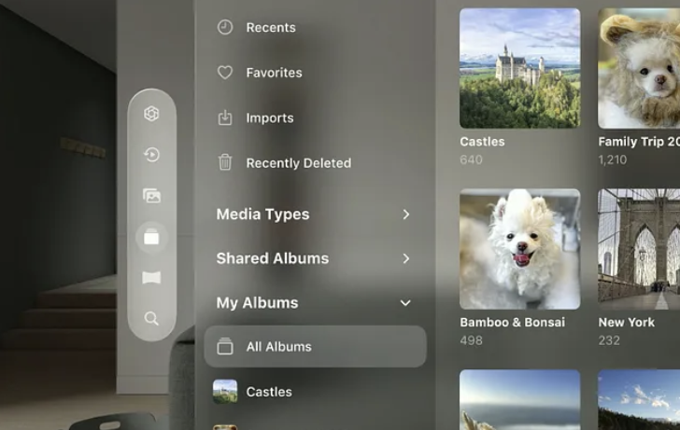The image size is (680, 430).
Task: Click the 640 count under Castles
Action: (471, 160)
